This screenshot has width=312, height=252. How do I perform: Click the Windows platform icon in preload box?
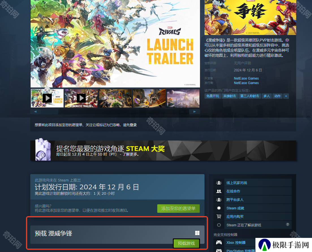tap(197, 233)
